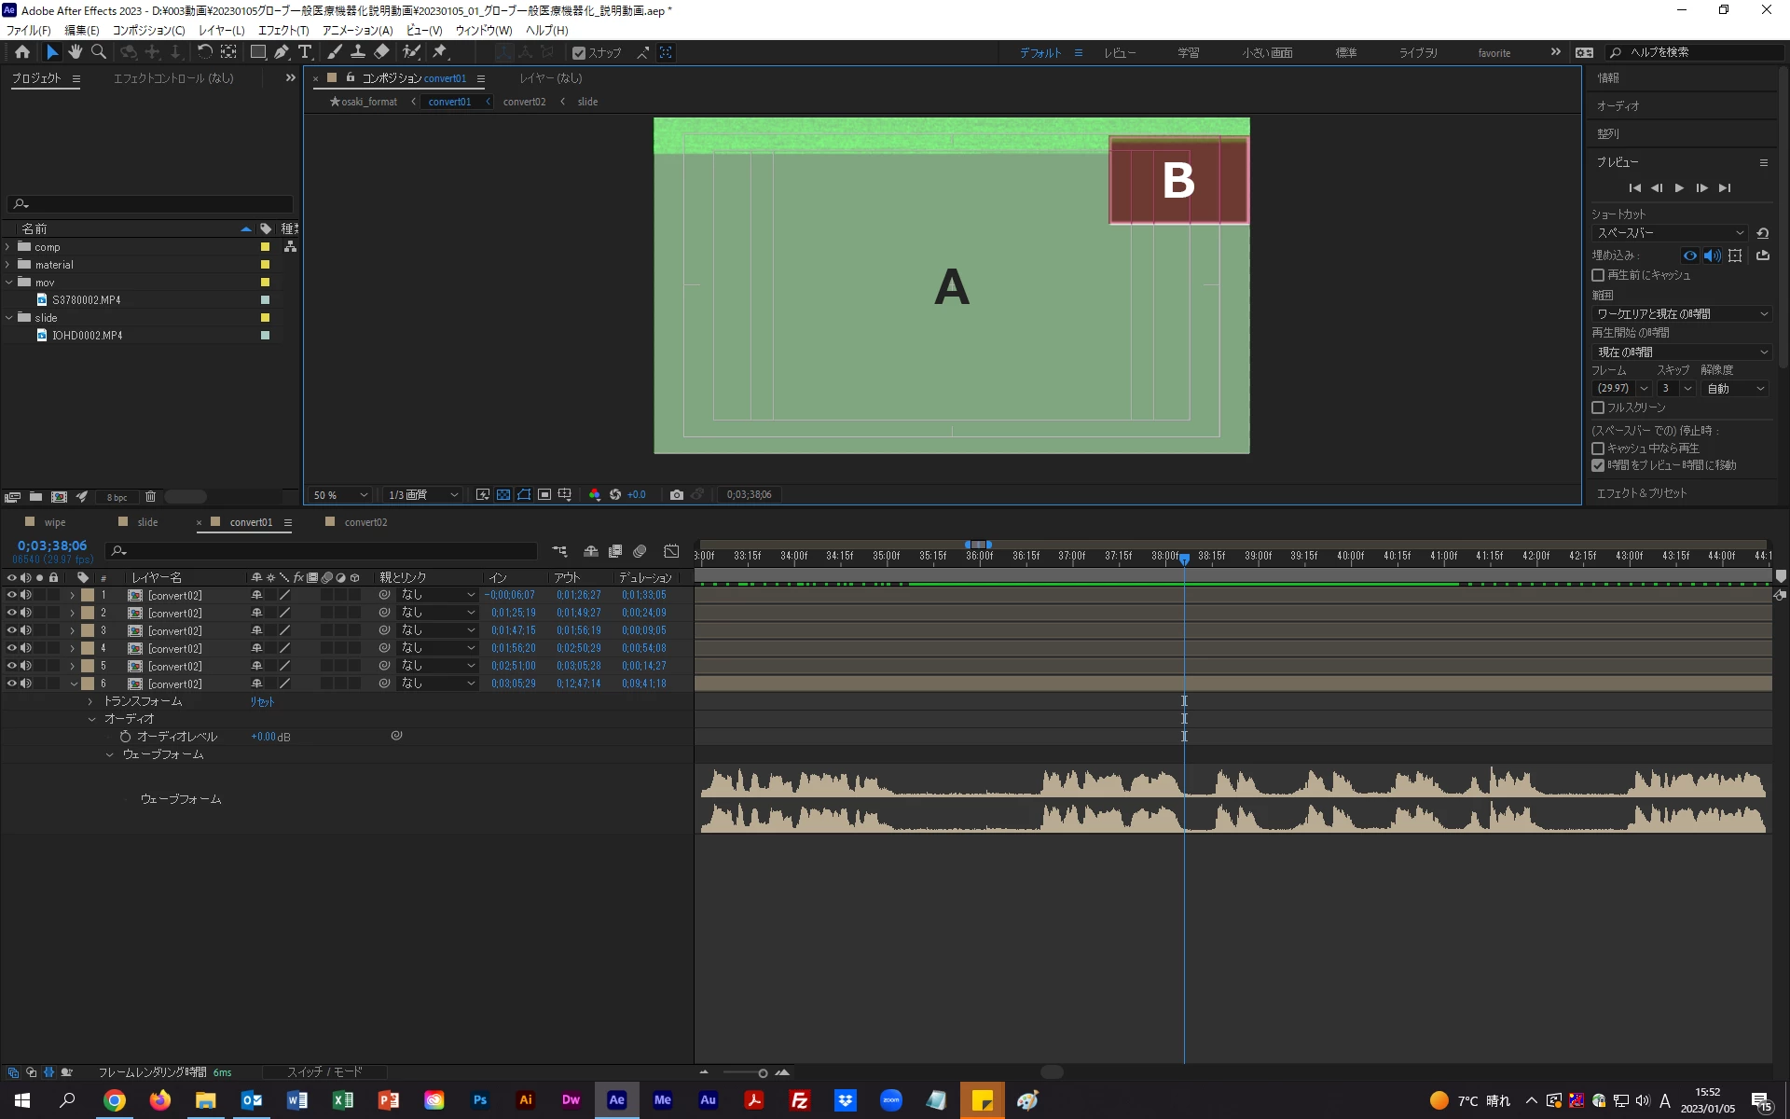Click the snapshot camera icon

(x=677, y=494)
